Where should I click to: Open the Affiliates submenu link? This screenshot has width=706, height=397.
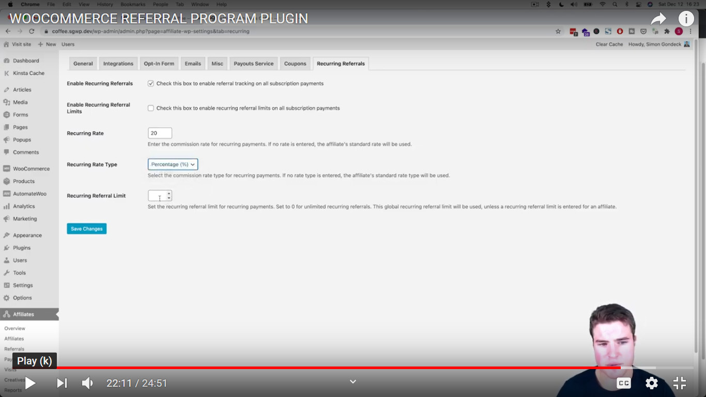pos(14,339)
